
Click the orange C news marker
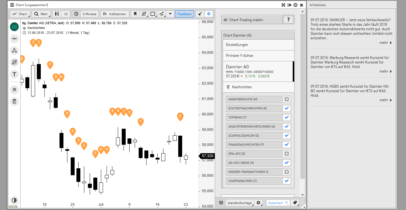pyautogui.click(x=101, y=149)
